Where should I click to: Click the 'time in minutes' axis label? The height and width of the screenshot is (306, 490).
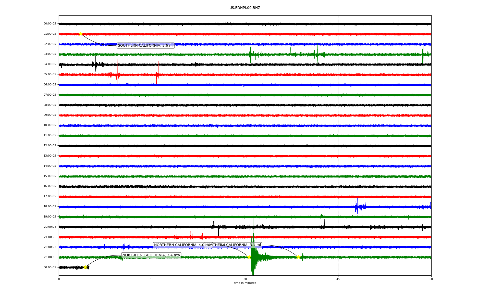[245, 283]
